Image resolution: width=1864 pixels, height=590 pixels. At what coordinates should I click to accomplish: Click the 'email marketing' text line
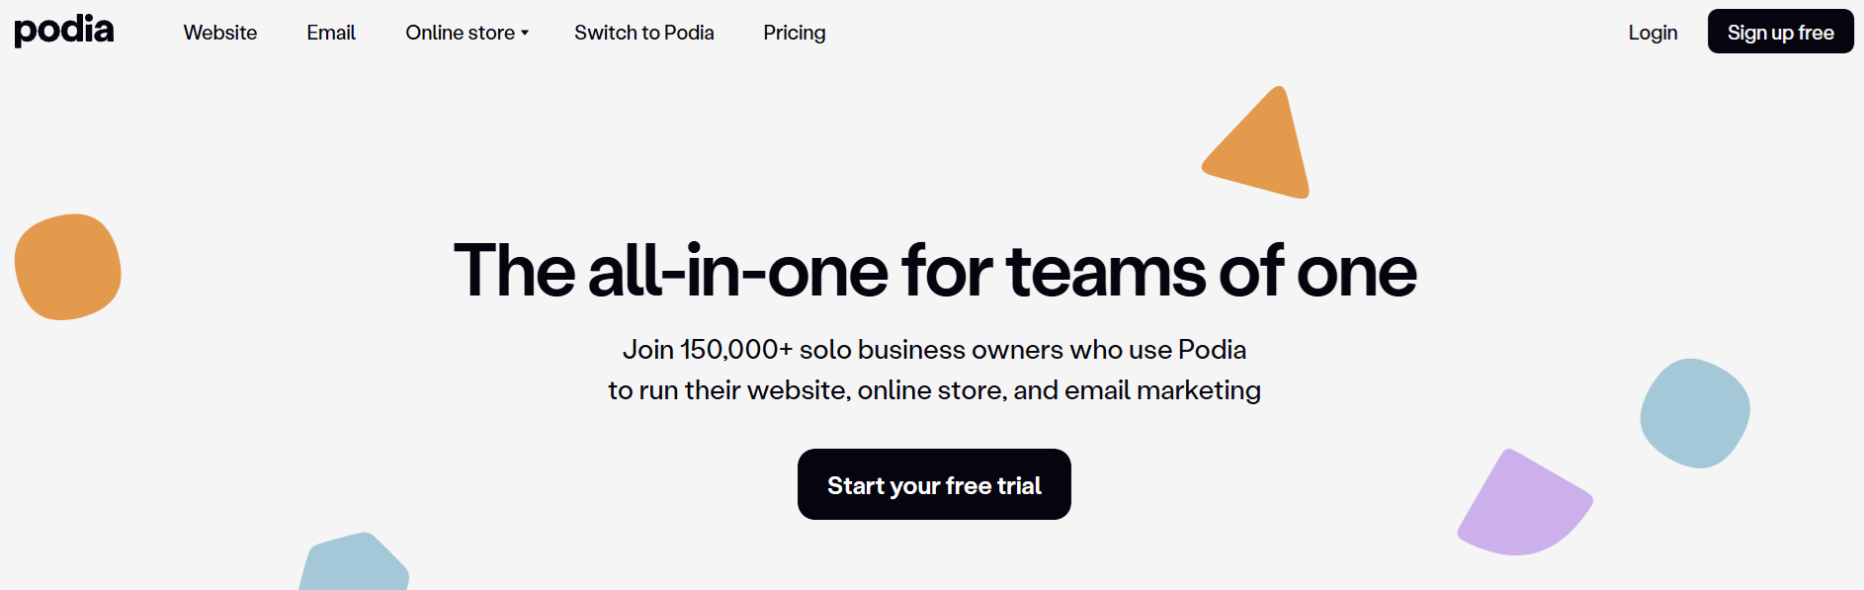pyautogui.click(x=934, y=390)
